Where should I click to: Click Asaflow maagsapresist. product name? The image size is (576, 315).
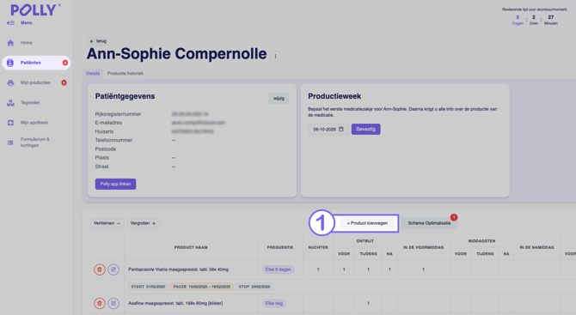[x=175, y=303]
